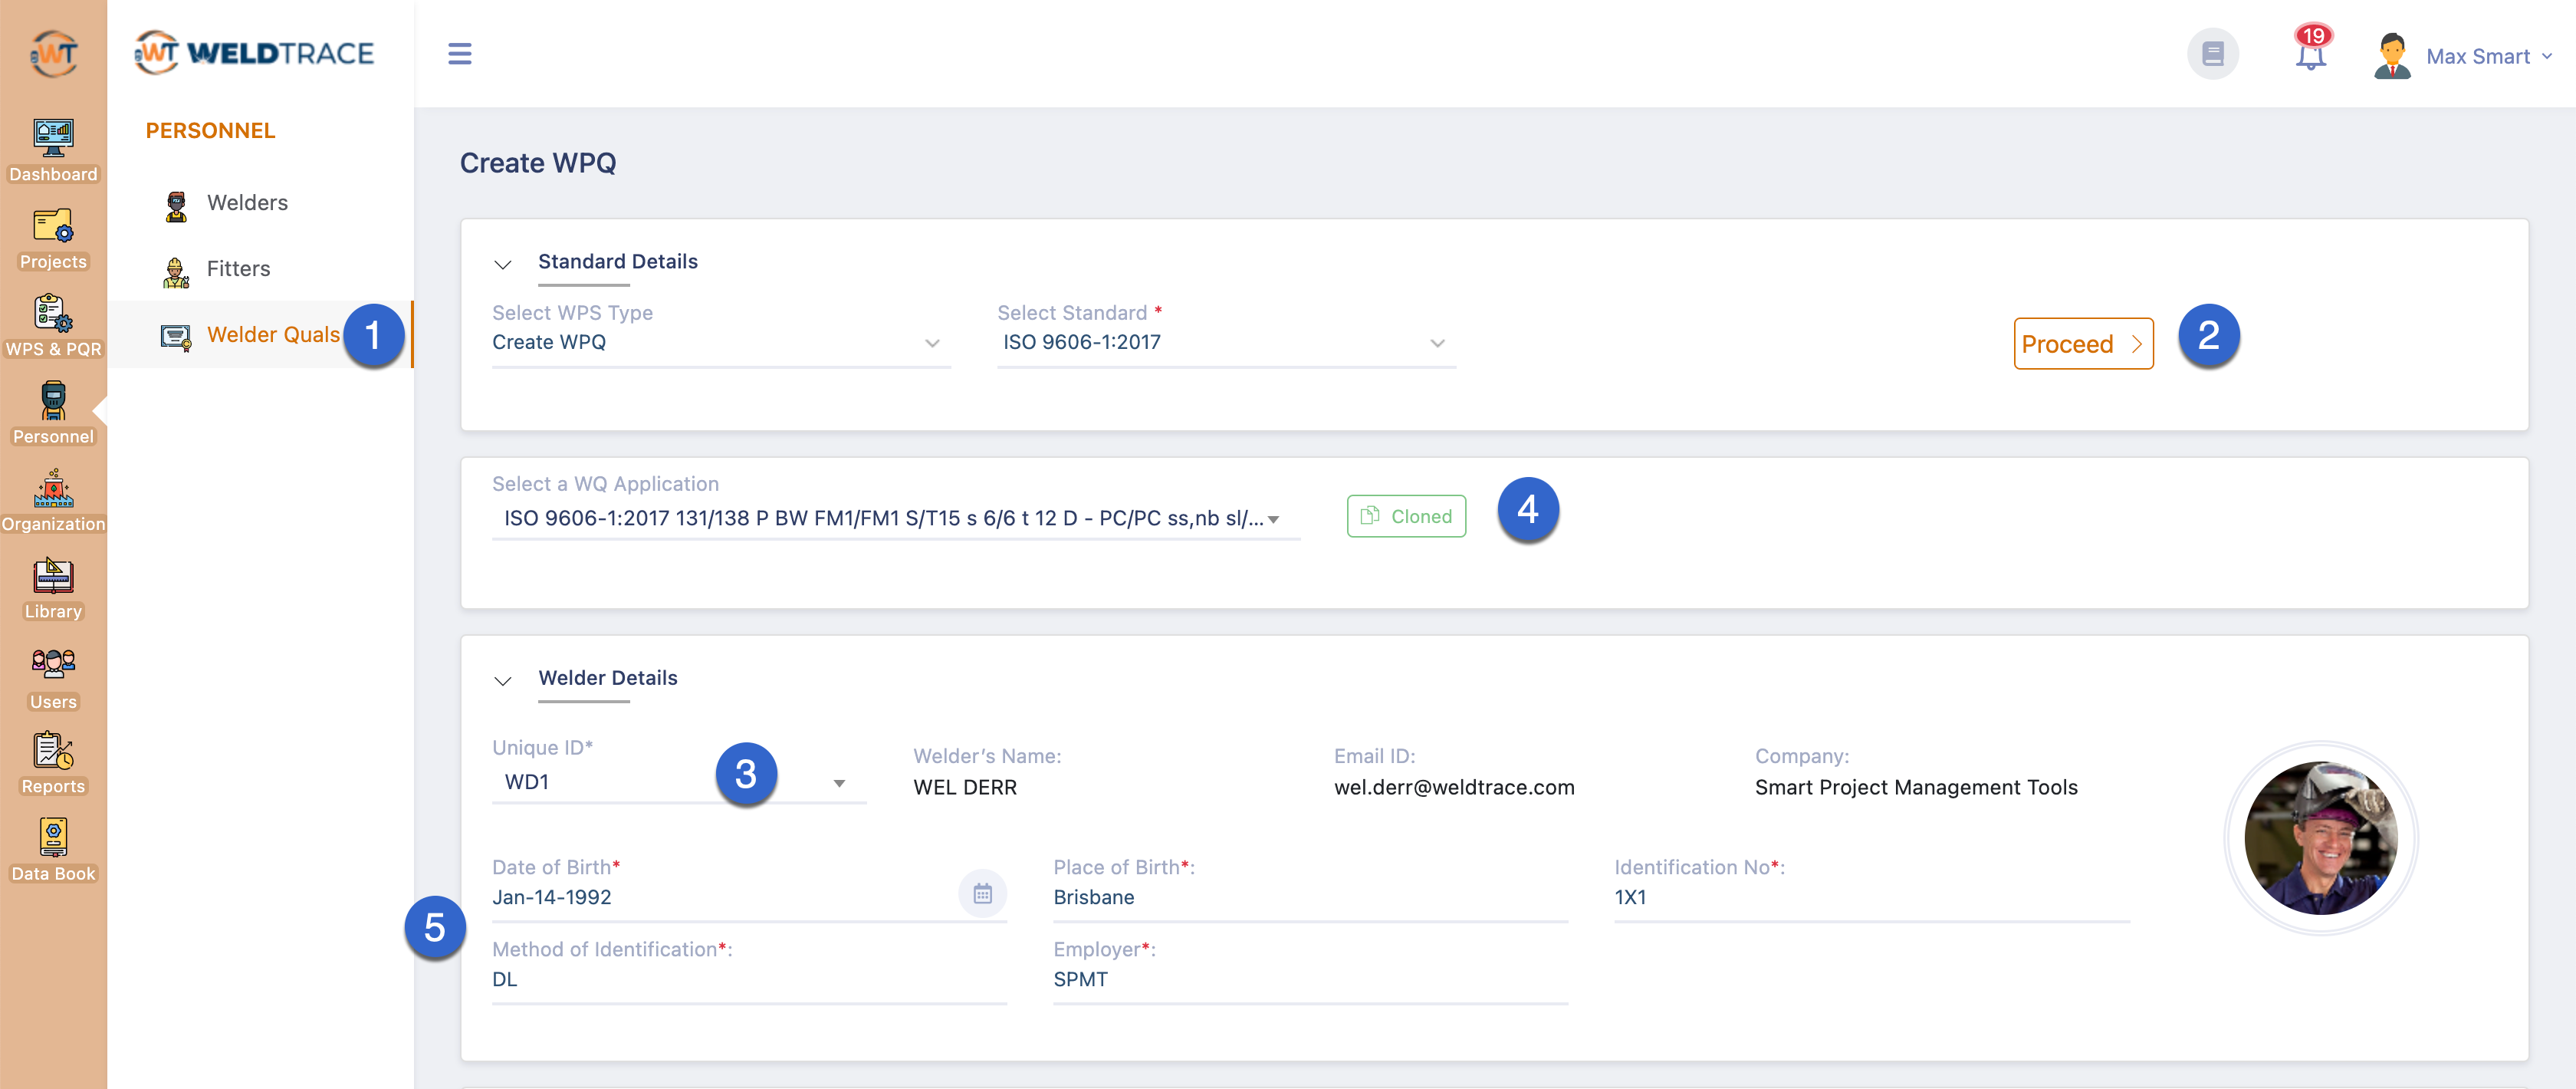Screen dimensions: 2576x1089
Task: Open the Unique ID dropdown showing WD1
Action: (678, 782)
